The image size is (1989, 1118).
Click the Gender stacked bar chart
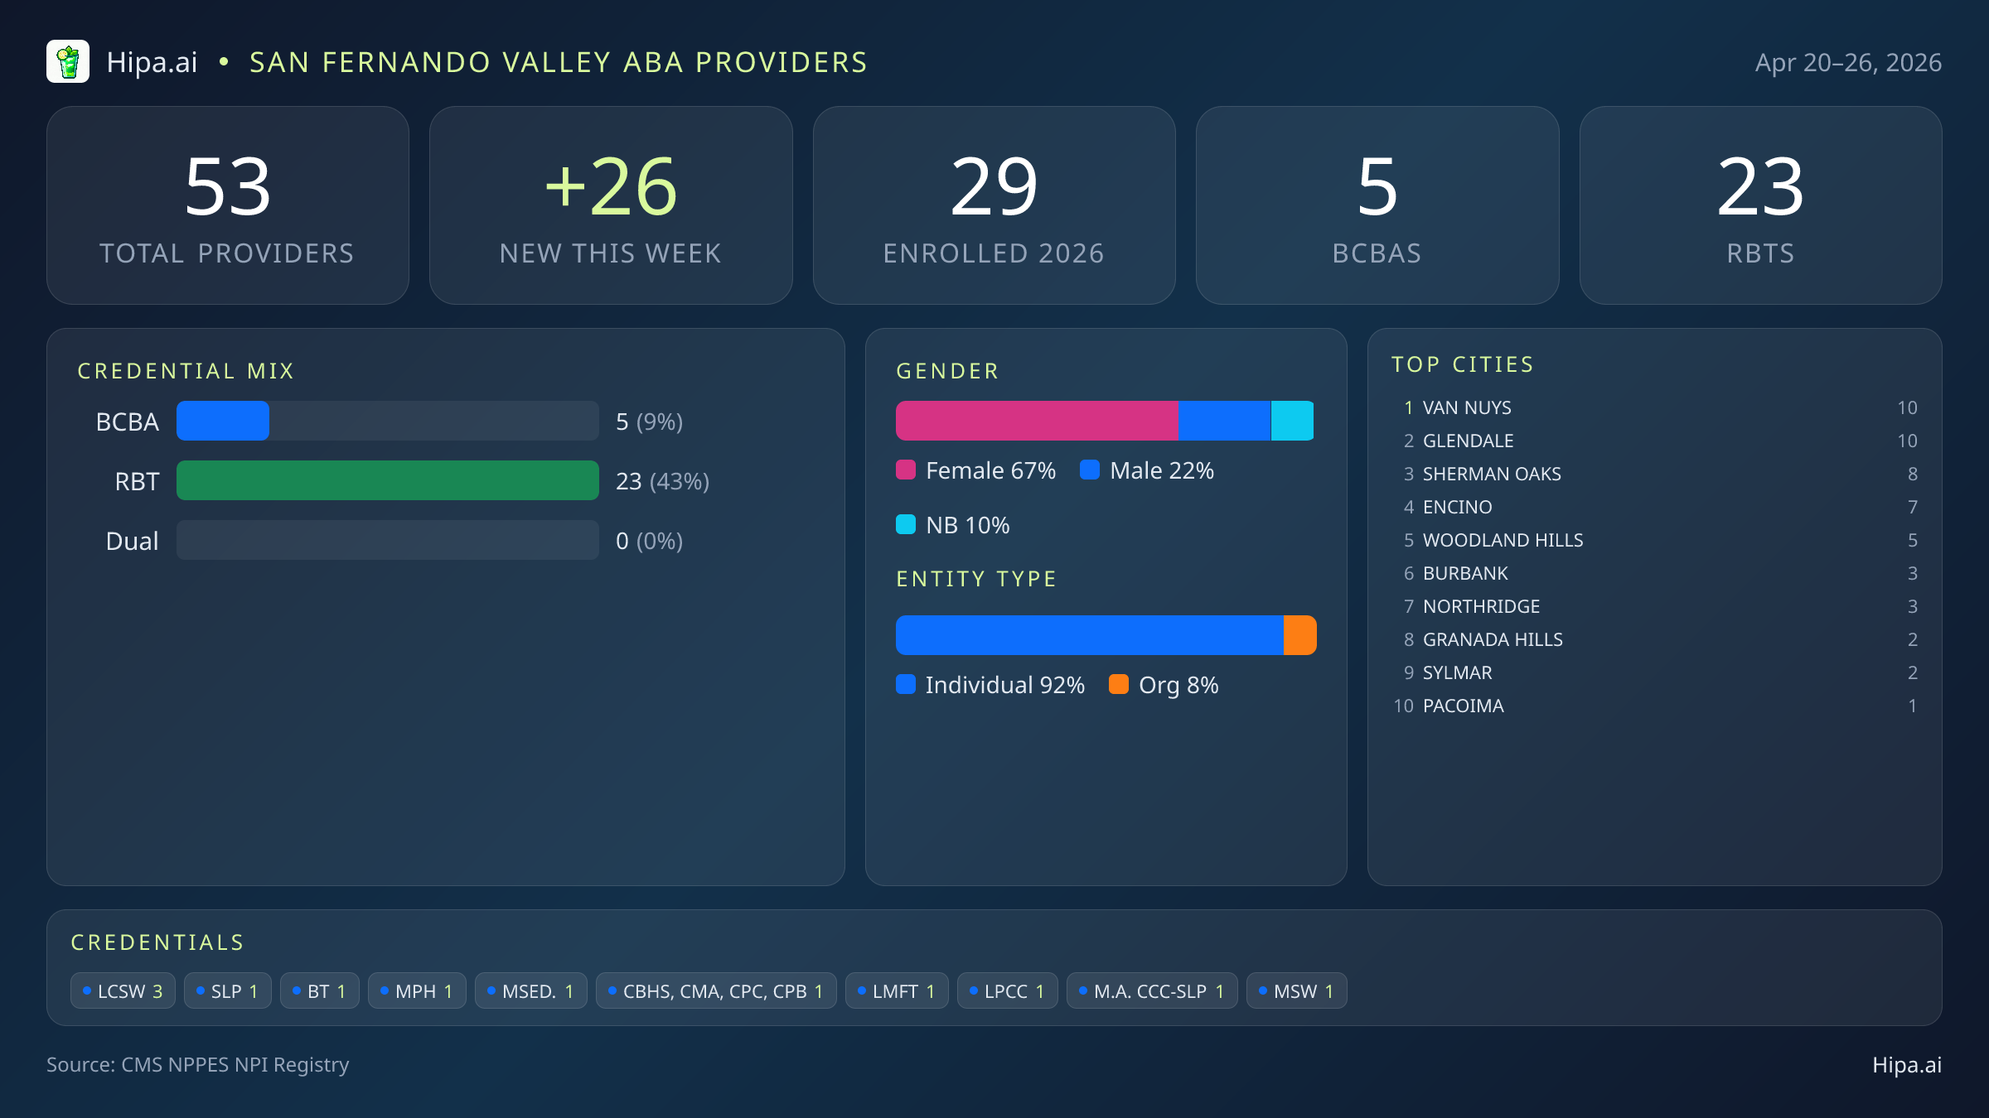click(x=1106, y=420)
